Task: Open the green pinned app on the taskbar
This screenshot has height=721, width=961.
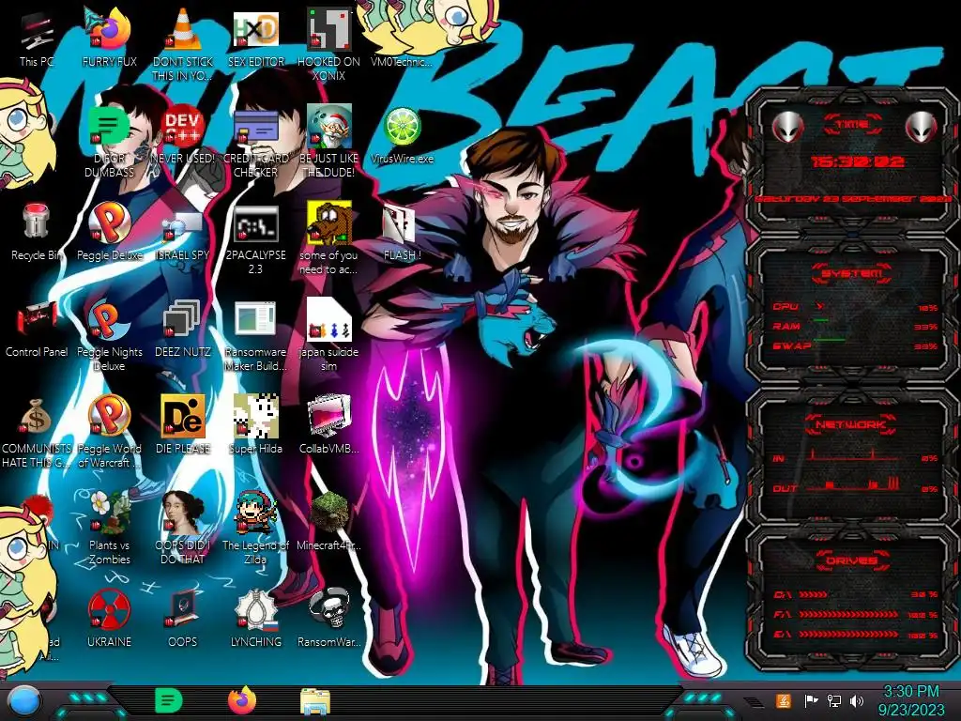Action: pyautogui.click(x=169, y=700)
